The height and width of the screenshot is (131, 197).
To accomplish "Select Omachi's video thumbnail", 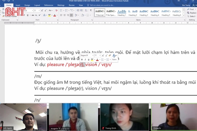I will [174, 117].
